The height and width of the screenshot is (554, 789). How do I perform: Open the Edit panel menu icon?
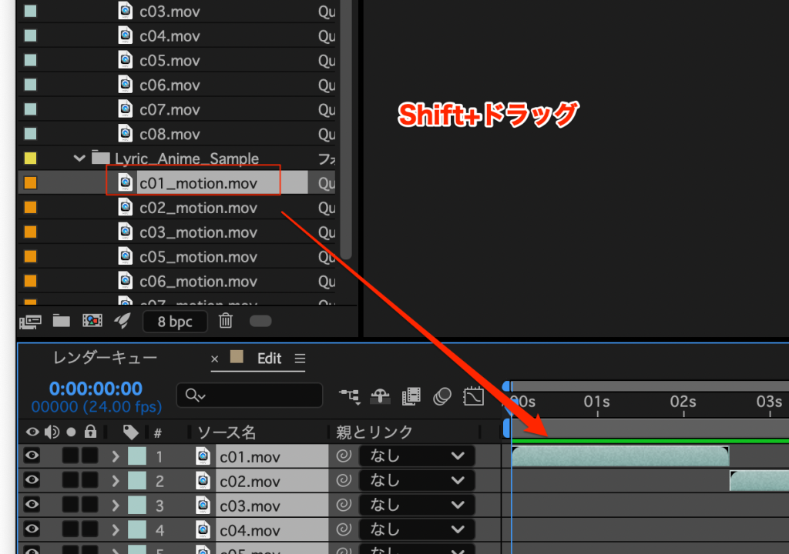click(x=300, y=359)
